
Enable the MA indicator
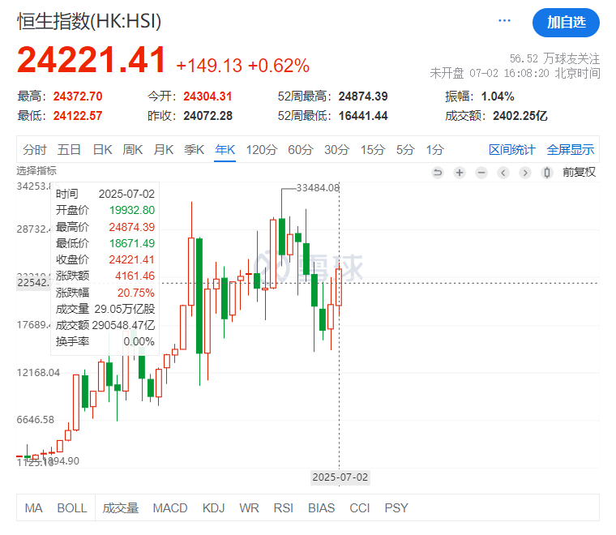point(33,508)
